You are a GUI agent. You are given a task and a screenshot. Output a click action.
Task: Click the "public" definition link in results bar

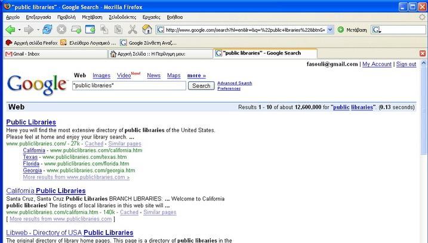(x=341, y=107)
